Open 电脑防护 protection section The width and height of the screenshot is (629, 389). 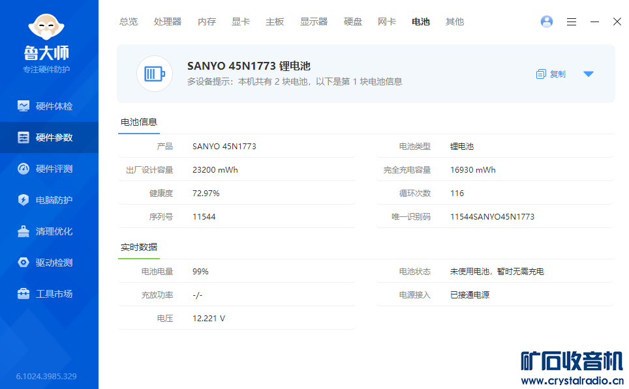(49, 200)
